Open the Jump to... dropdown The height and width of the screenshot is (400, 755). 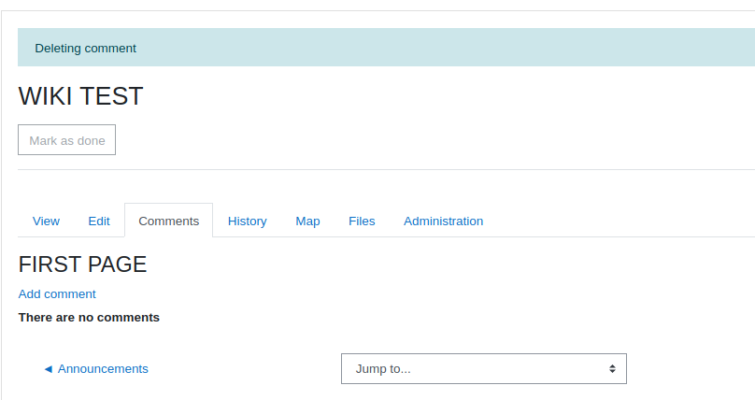[x=484, y=369]
